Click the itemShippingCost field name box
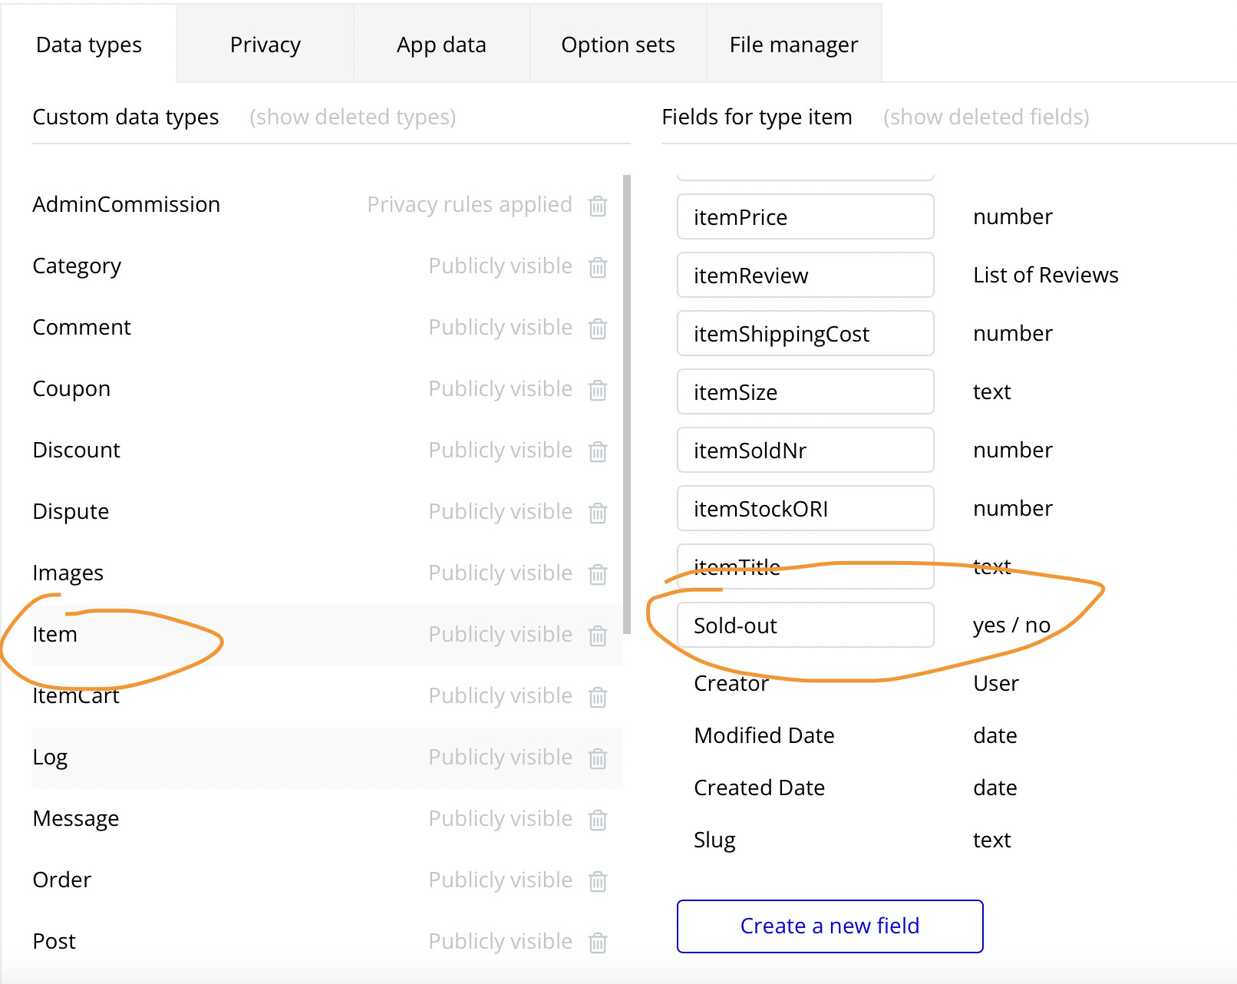This screenshot has width=1237, height=984. point(805,334)
